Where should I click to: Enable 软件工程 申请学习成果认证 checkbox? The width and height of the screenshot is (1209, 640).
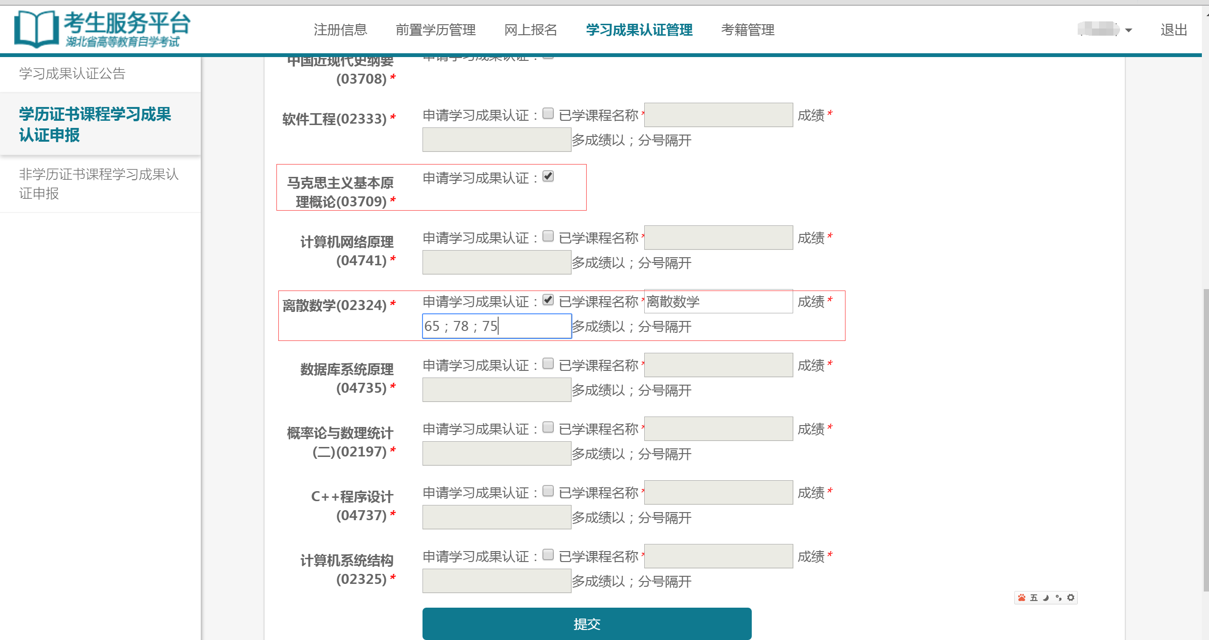(x=548, y=113)
